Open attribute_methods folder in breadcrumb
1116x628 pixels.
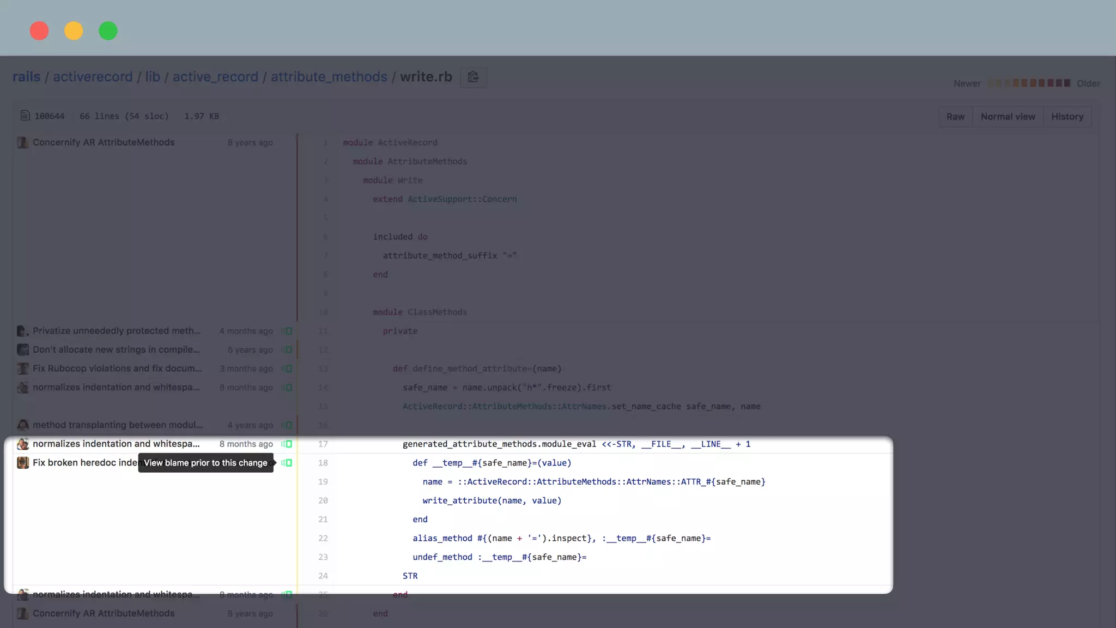click(x=329, y=77)
